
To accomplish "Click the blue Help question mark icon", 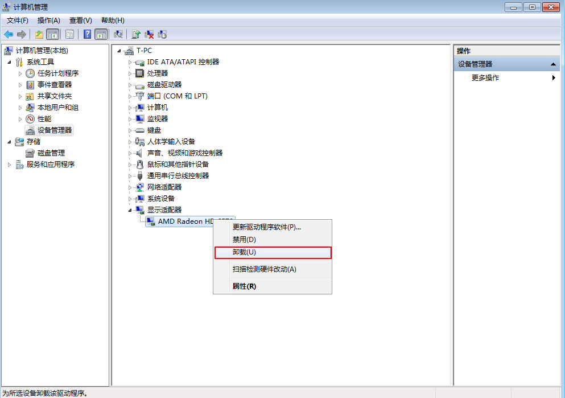I will coord(87,35).
